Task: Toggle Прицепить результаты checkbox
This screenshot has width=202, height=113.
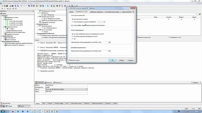Action: point(137,37)
